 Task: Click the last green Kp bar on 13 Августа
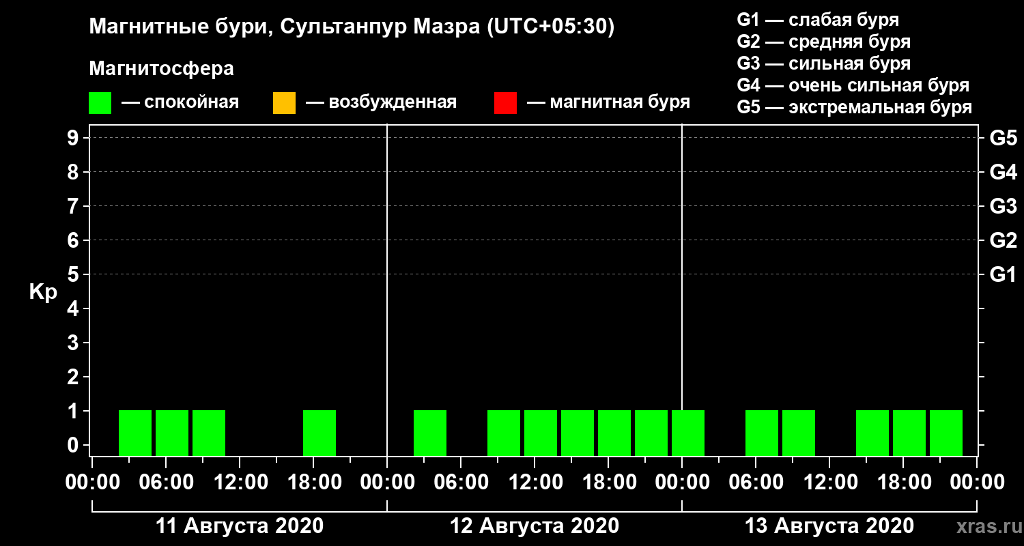(946, 433)
